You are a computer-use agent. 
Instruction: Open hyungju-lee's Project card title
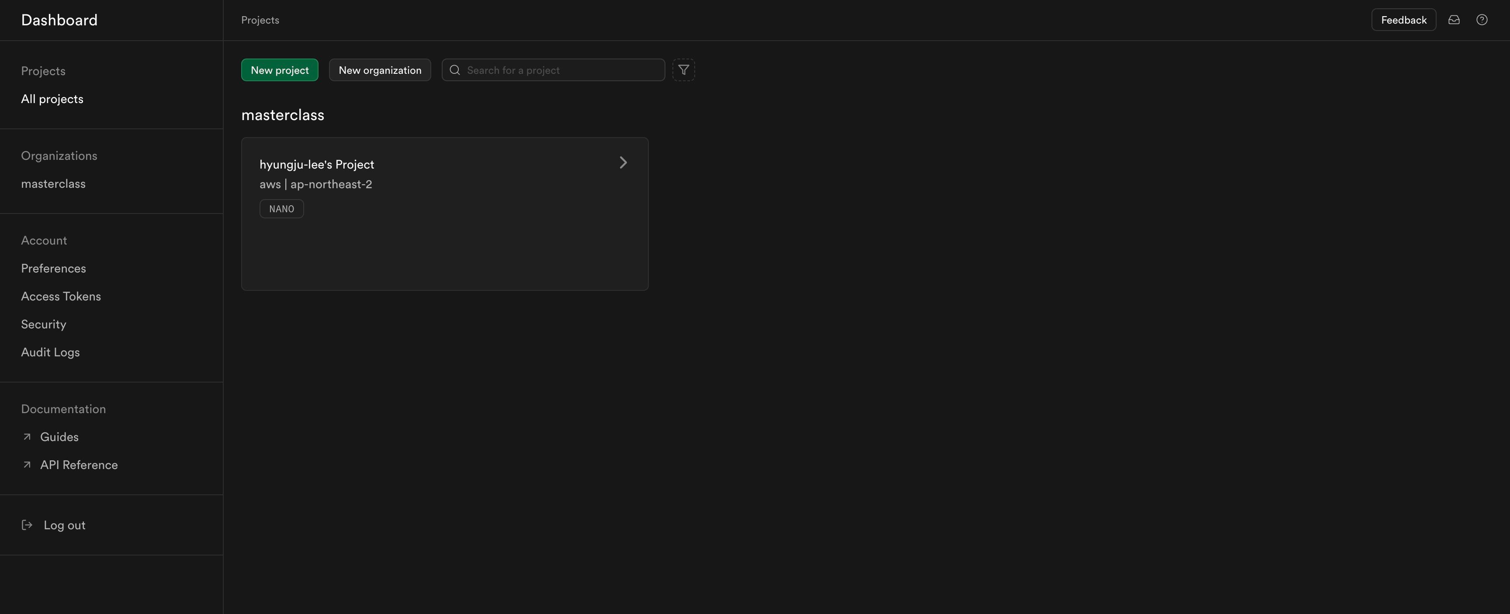click(x=316, y=165)
